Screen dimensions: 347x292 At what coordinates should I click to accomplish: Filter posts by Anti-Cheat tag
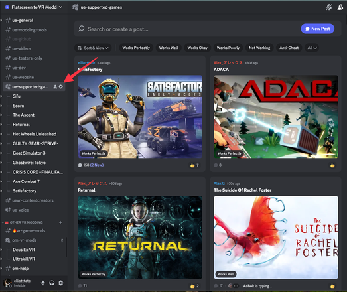pyautogui.click(x=289, y=48)
